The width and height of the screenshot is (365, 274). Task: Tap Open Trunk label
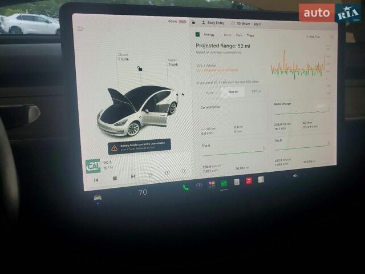pyautogui.click(x=173, y=62)
